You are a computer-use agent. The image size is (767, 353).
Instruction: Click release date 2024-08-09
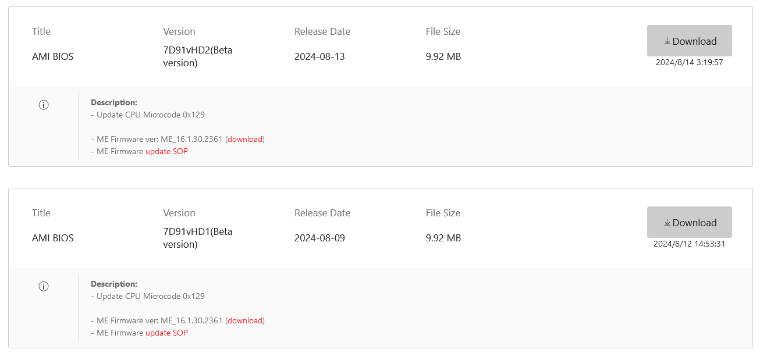pyautogui.click(x=319, y=238)
